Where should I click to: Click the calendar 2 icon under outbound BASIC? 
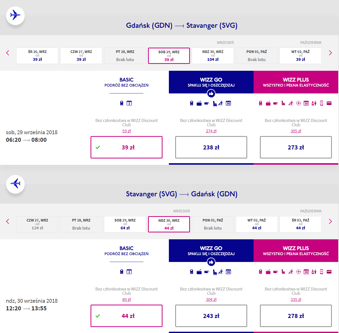coord(129,103)
